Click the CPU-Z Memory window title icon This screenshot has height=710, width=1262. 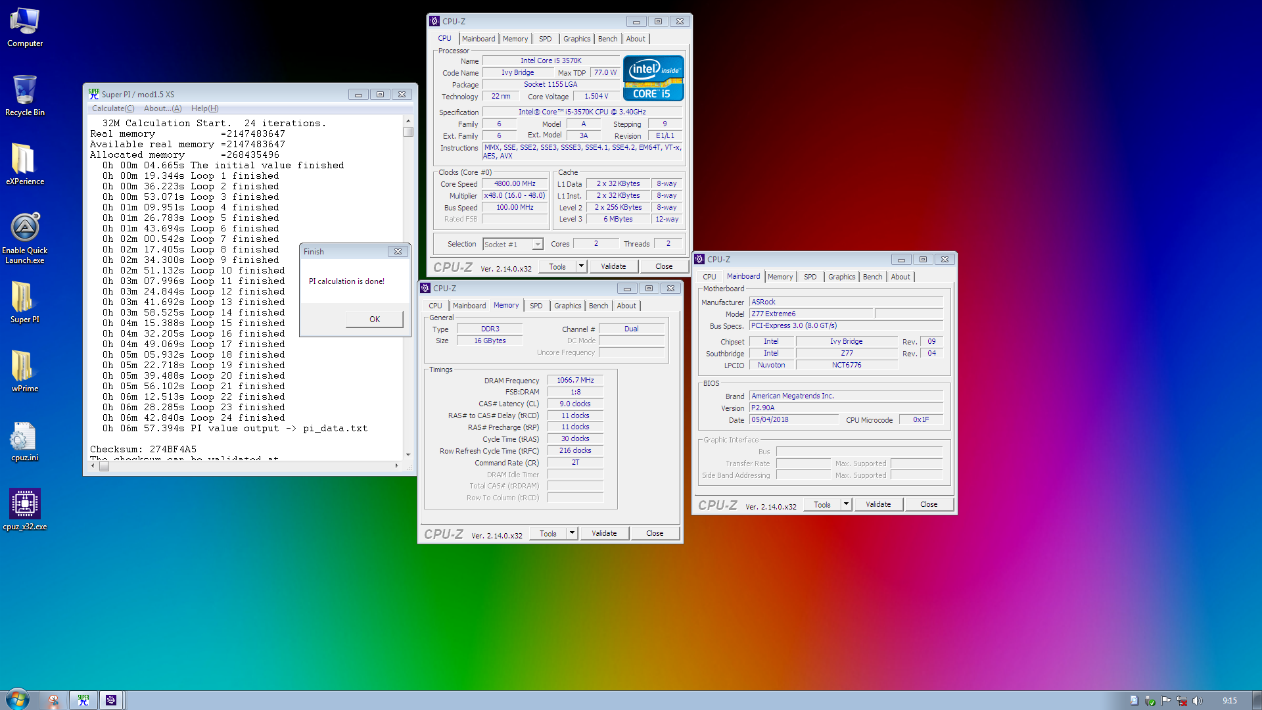(x=425, y=289)
